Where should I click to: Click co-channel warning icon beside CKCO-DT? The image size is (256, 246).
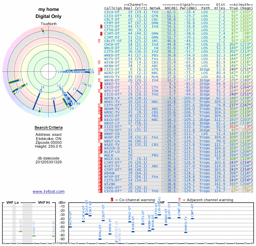pyautogui.click(x=101, y=87)
